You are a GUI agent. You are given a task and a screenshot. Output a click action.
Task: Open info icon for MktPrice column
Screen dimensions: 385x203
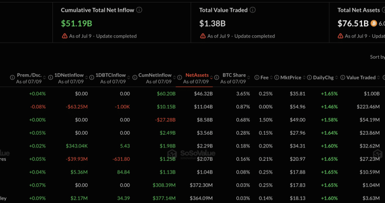click(x=276, y=77)
